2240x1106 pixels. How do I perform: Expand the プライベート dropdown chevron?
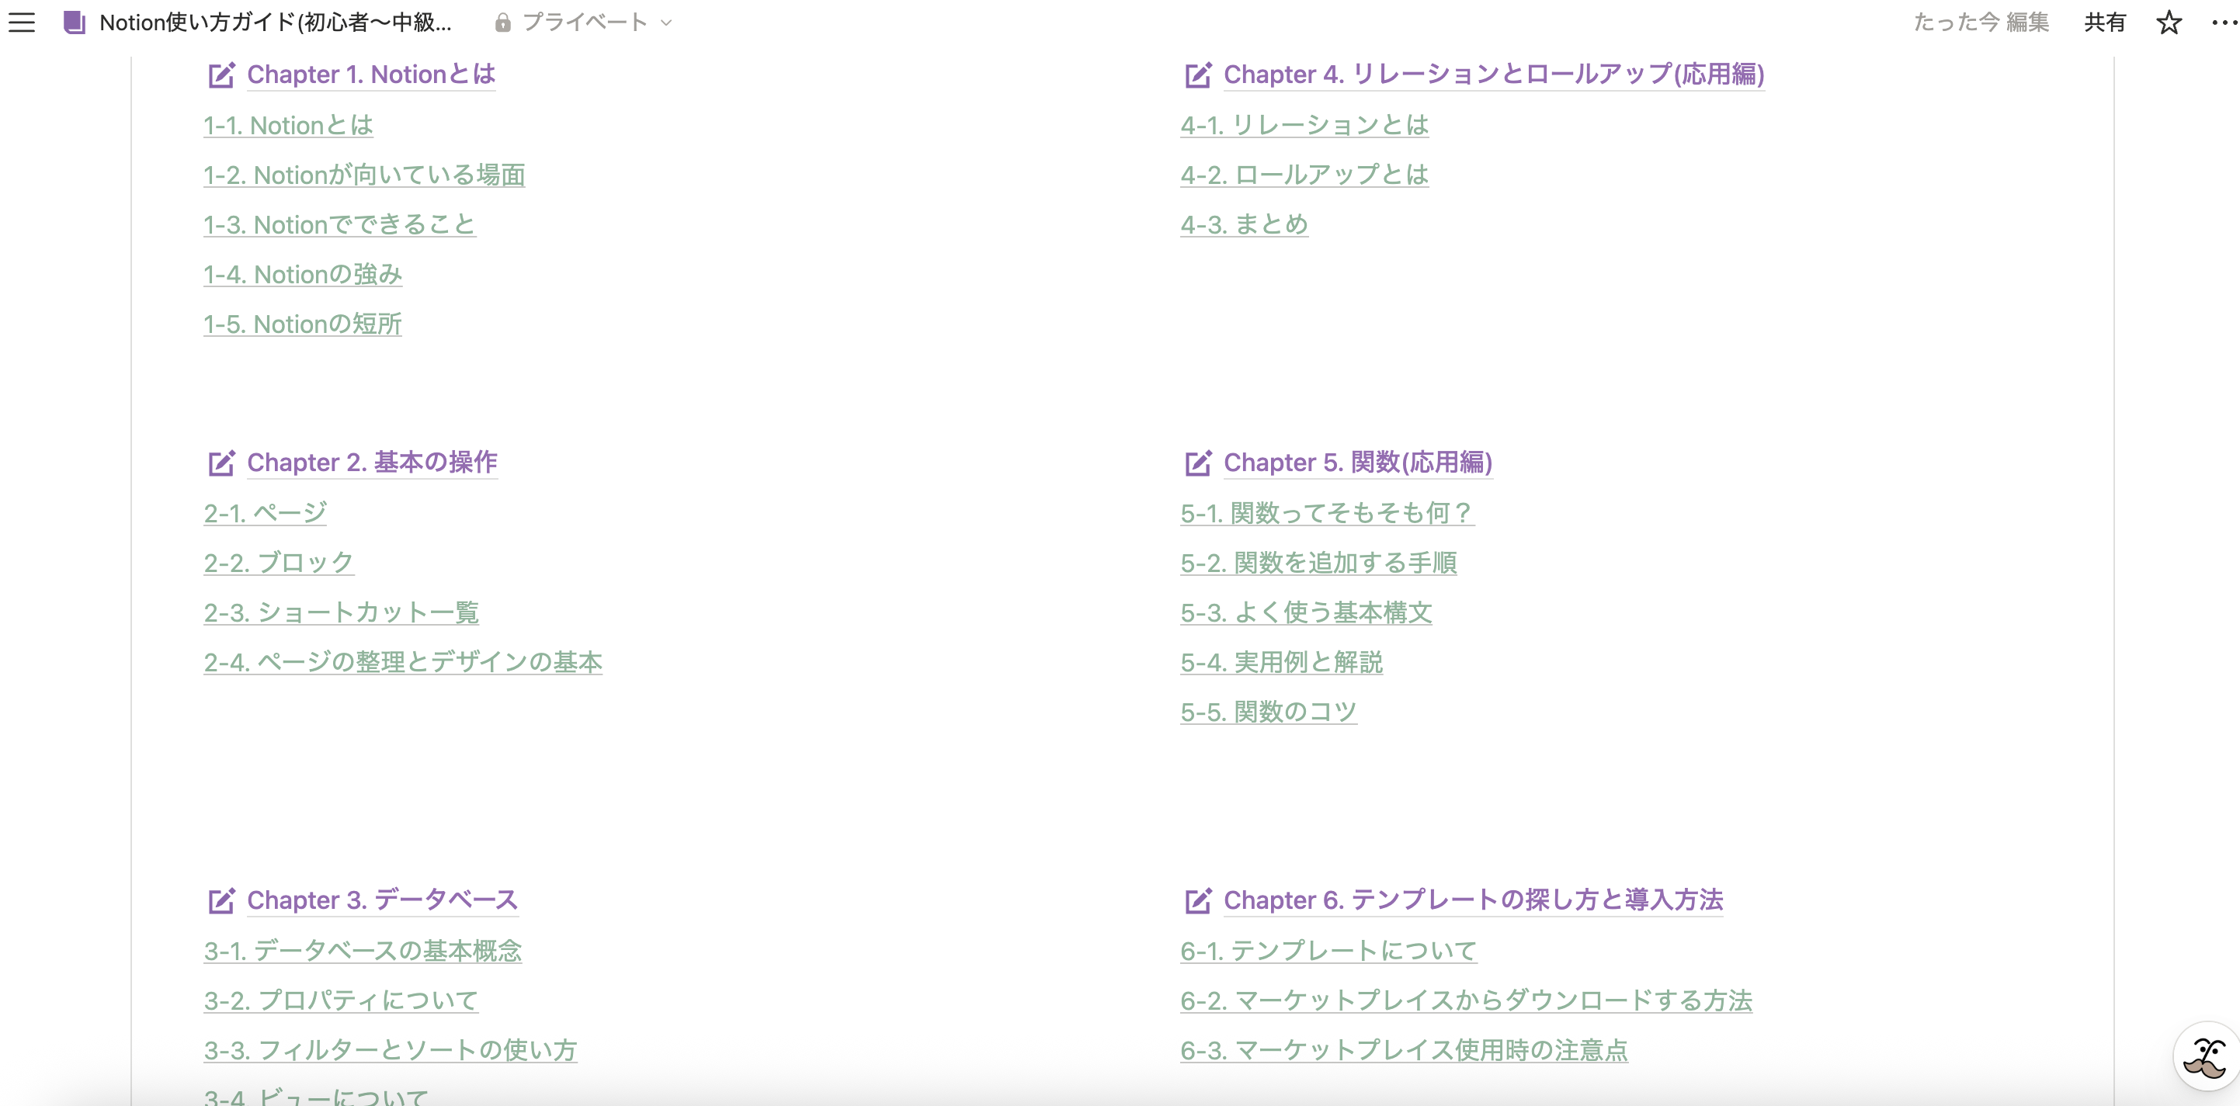tap(666, 23)
